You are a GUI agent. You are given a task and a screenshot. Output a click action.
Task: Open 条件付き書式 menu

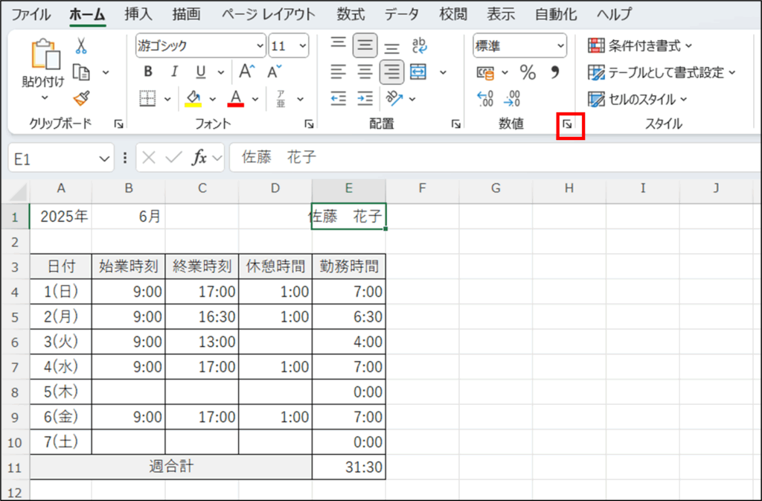640,46
